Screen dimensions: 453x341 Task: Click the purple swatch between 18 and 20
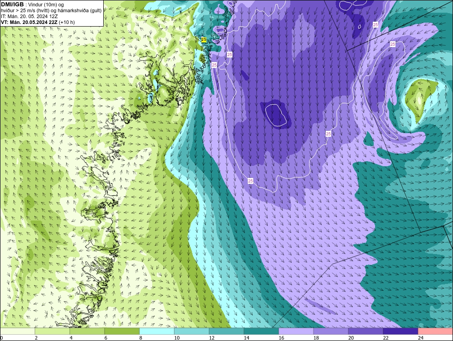coord(331,331)
